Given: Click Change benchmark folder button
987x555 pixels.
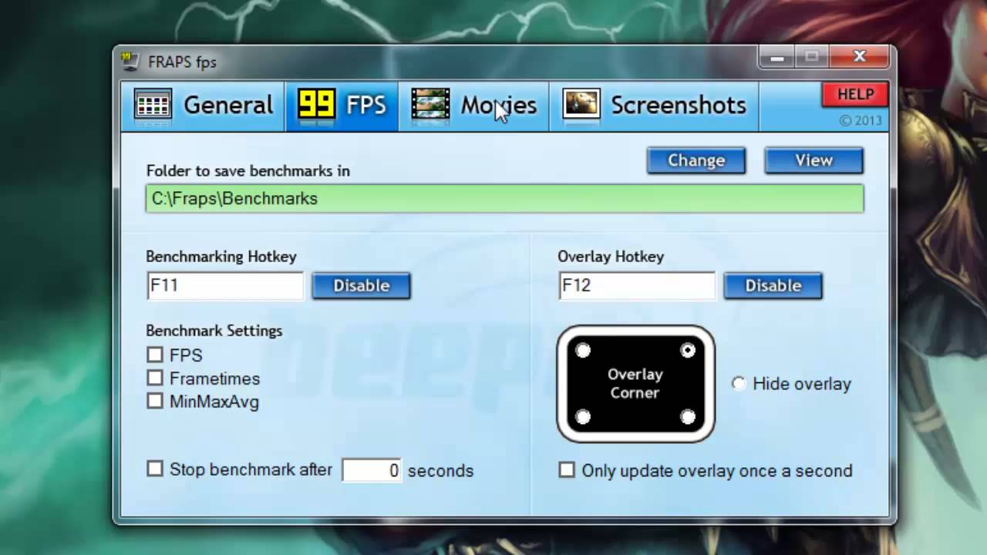Looking at the screenshot, I should [696, 160].
